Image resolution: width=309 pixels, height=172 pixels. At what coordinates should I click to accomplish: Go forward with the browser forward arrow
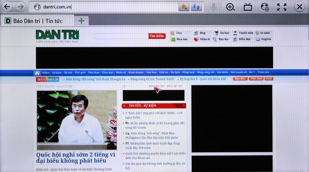coord(20,7)
